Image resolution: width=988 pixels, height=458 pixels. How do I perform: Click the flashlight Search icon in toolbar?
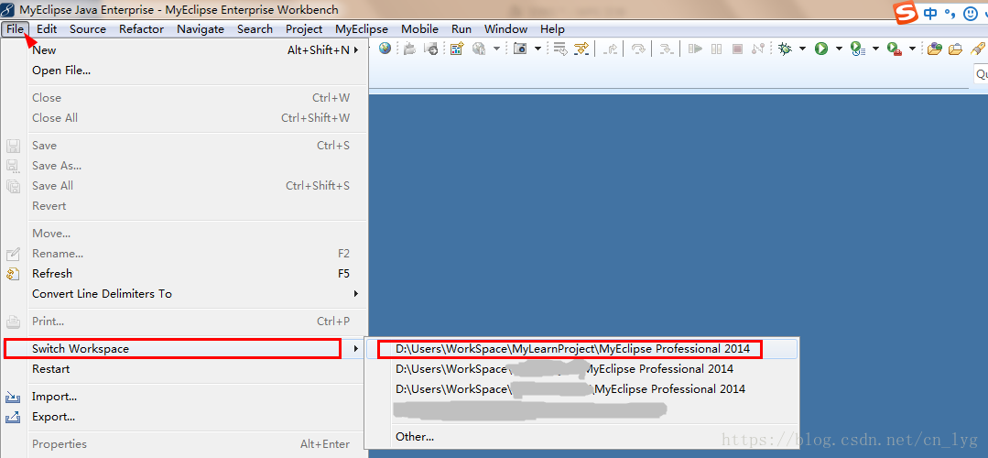coord(977,49)
